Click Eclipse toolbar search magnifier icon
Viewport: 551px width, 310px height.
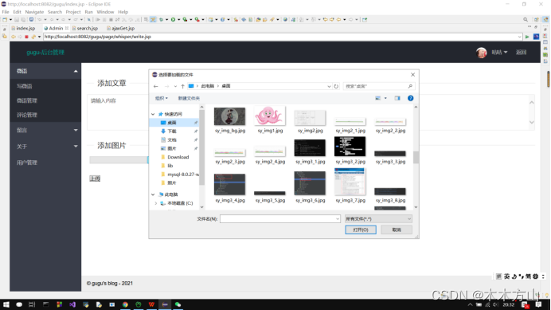point(526,20)
